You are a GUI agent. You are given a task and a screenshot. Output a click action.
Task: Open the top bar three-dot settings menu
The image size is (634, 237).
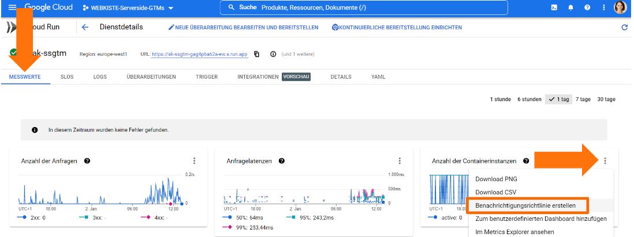coord(603,7)
